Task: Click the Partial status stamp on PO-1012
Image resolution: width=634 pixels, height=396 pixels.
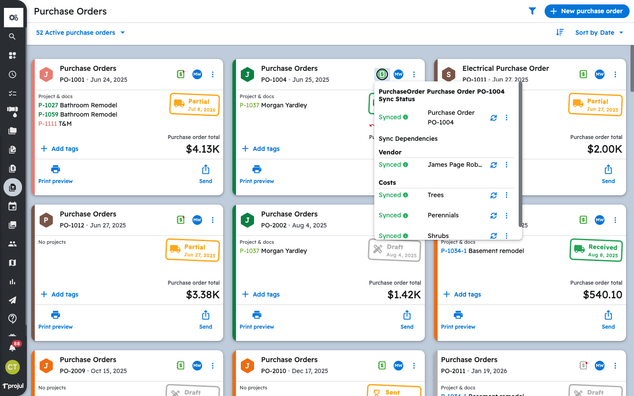Action: [x=193, y=250]
